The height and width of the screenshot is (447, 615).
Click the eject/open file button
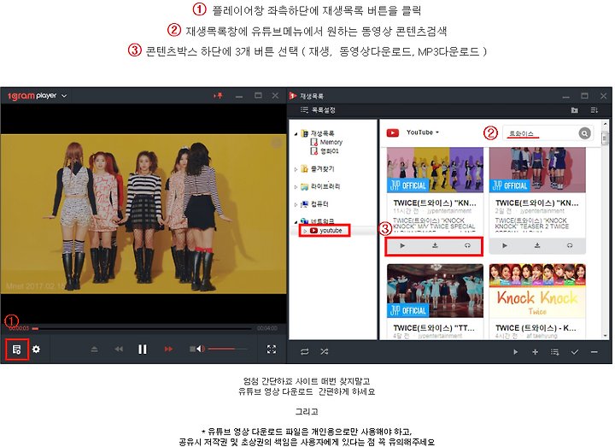pyautogui.click(x=94, y=350)
